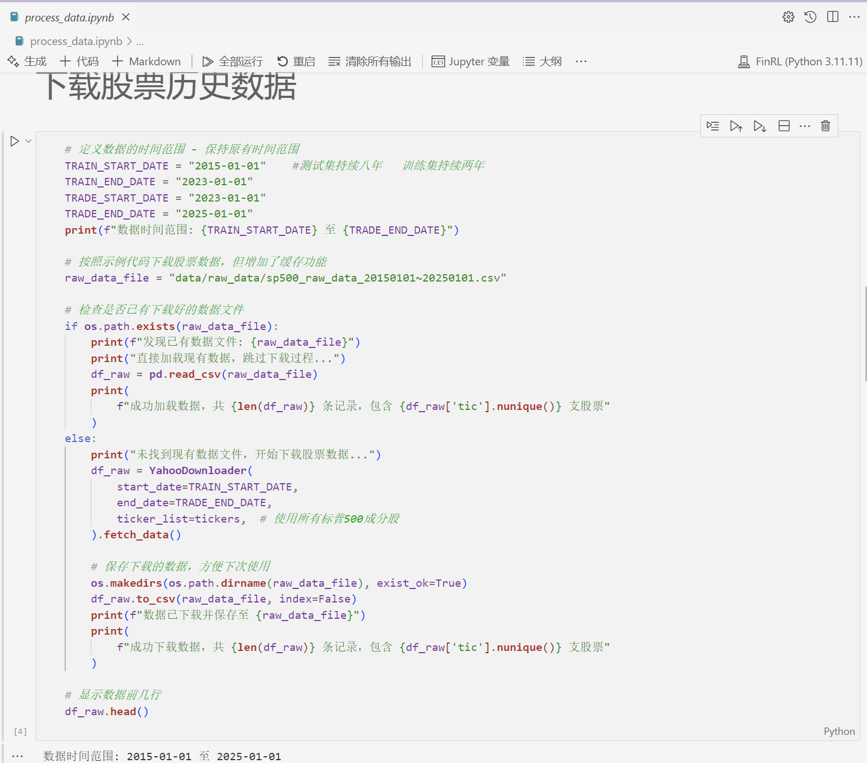Open more cell actions ellipsis in cell toolbar
The height and width of the screenshot is (763, 867).
coord(805,126)
